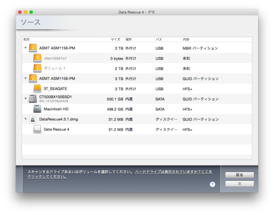Click the 0 bytes size value
Screen dimensions: 274x215
coord(117,58)
